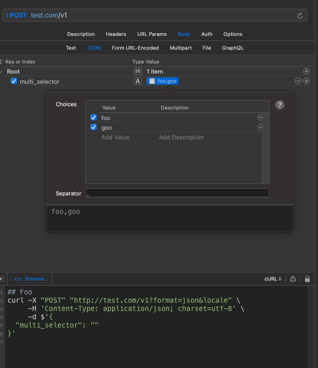Click the Root dictionary type icon

pyautogui.click(x=138, y=71)
